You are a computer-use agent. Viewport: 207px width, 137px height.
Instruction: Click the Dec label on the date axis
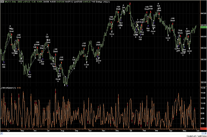pyautogui.click(x=117, y=131)
